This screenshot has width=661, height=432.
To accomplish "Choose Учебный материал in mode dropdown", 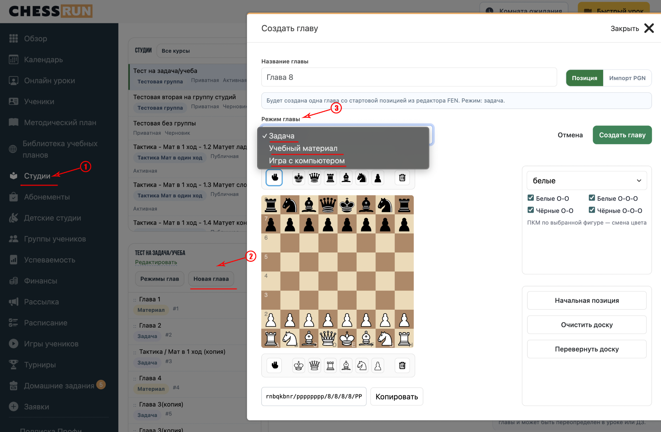I will tap(303, 148).
